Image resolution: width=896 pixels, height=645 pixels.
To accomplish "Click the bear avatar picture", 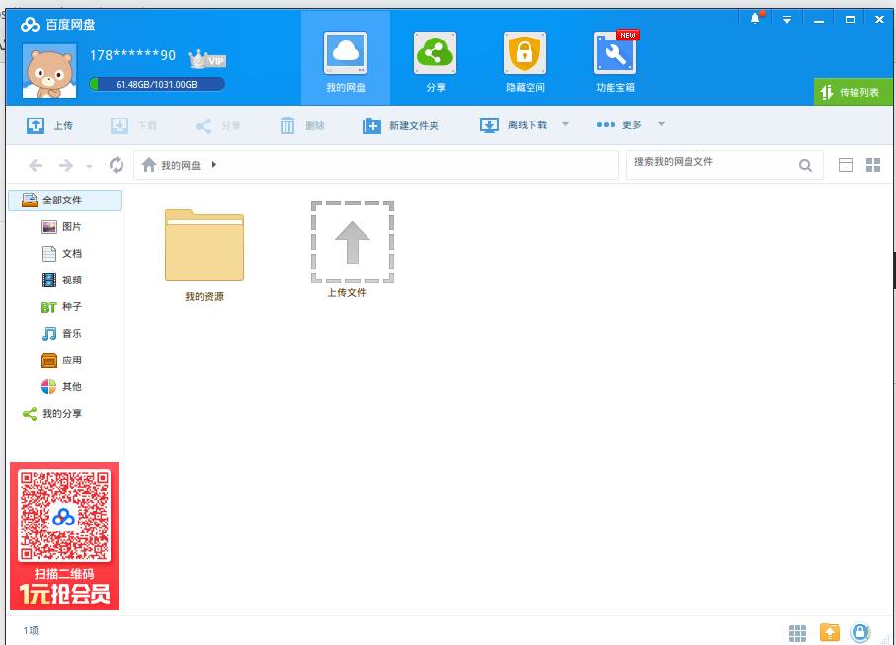I will tap(49, 71).
